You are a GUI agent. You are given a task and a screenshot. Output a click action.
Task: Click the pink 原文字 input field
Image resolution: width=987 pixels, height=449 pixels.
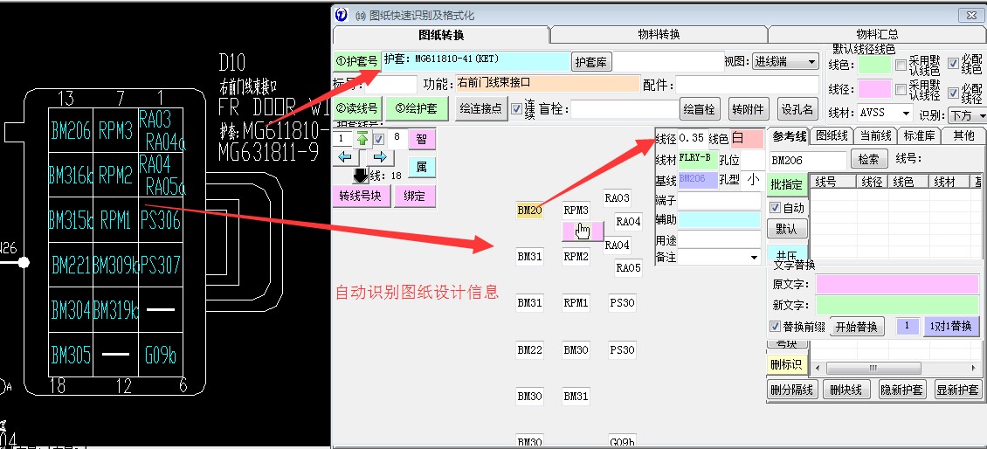(897, 285)
